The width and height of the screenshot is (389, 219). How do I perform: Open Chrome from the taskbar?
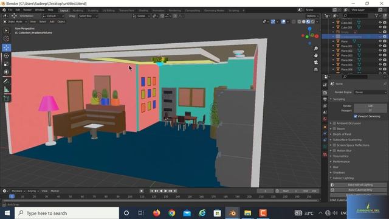tap(171, 213)
